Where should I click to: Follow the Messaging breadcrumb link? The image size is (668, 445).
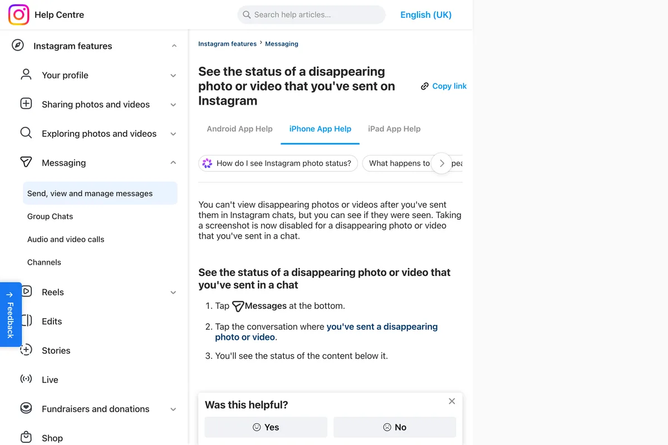click(x=282, y=44)
